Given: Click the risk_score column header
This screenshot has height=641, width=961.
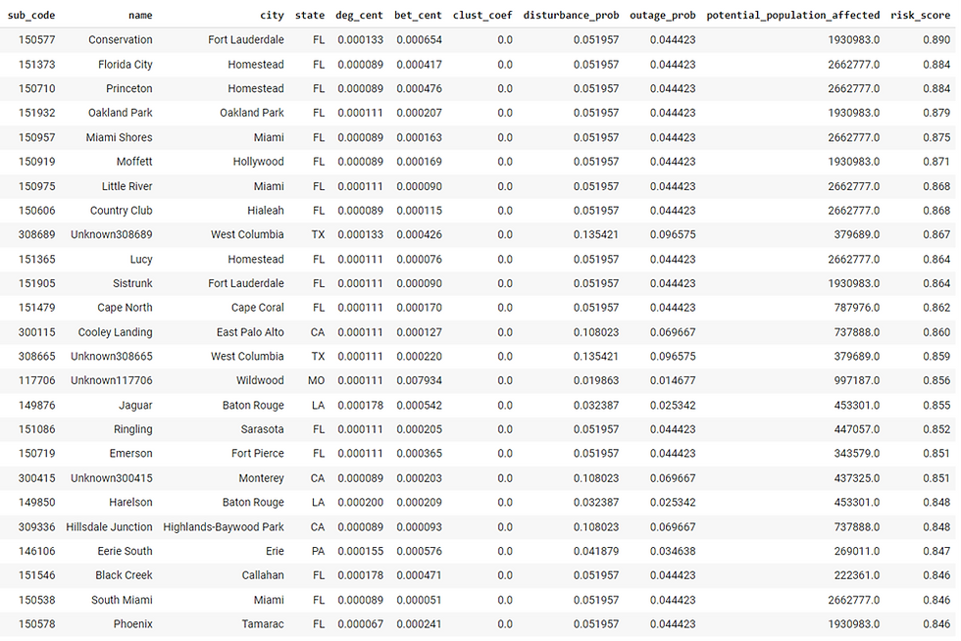Looking at the screenshot, I should tap(921, 16).
